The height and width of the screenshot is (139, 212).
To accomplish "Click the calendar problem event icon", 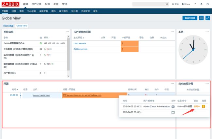I will click(173, 112).
